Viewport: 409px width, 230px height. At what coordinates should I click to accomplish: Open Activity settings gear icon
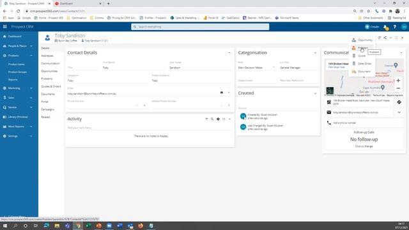coord(218,119)
